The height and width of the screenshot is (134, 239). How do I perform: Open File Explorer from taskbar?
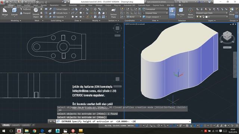(27, 131)
